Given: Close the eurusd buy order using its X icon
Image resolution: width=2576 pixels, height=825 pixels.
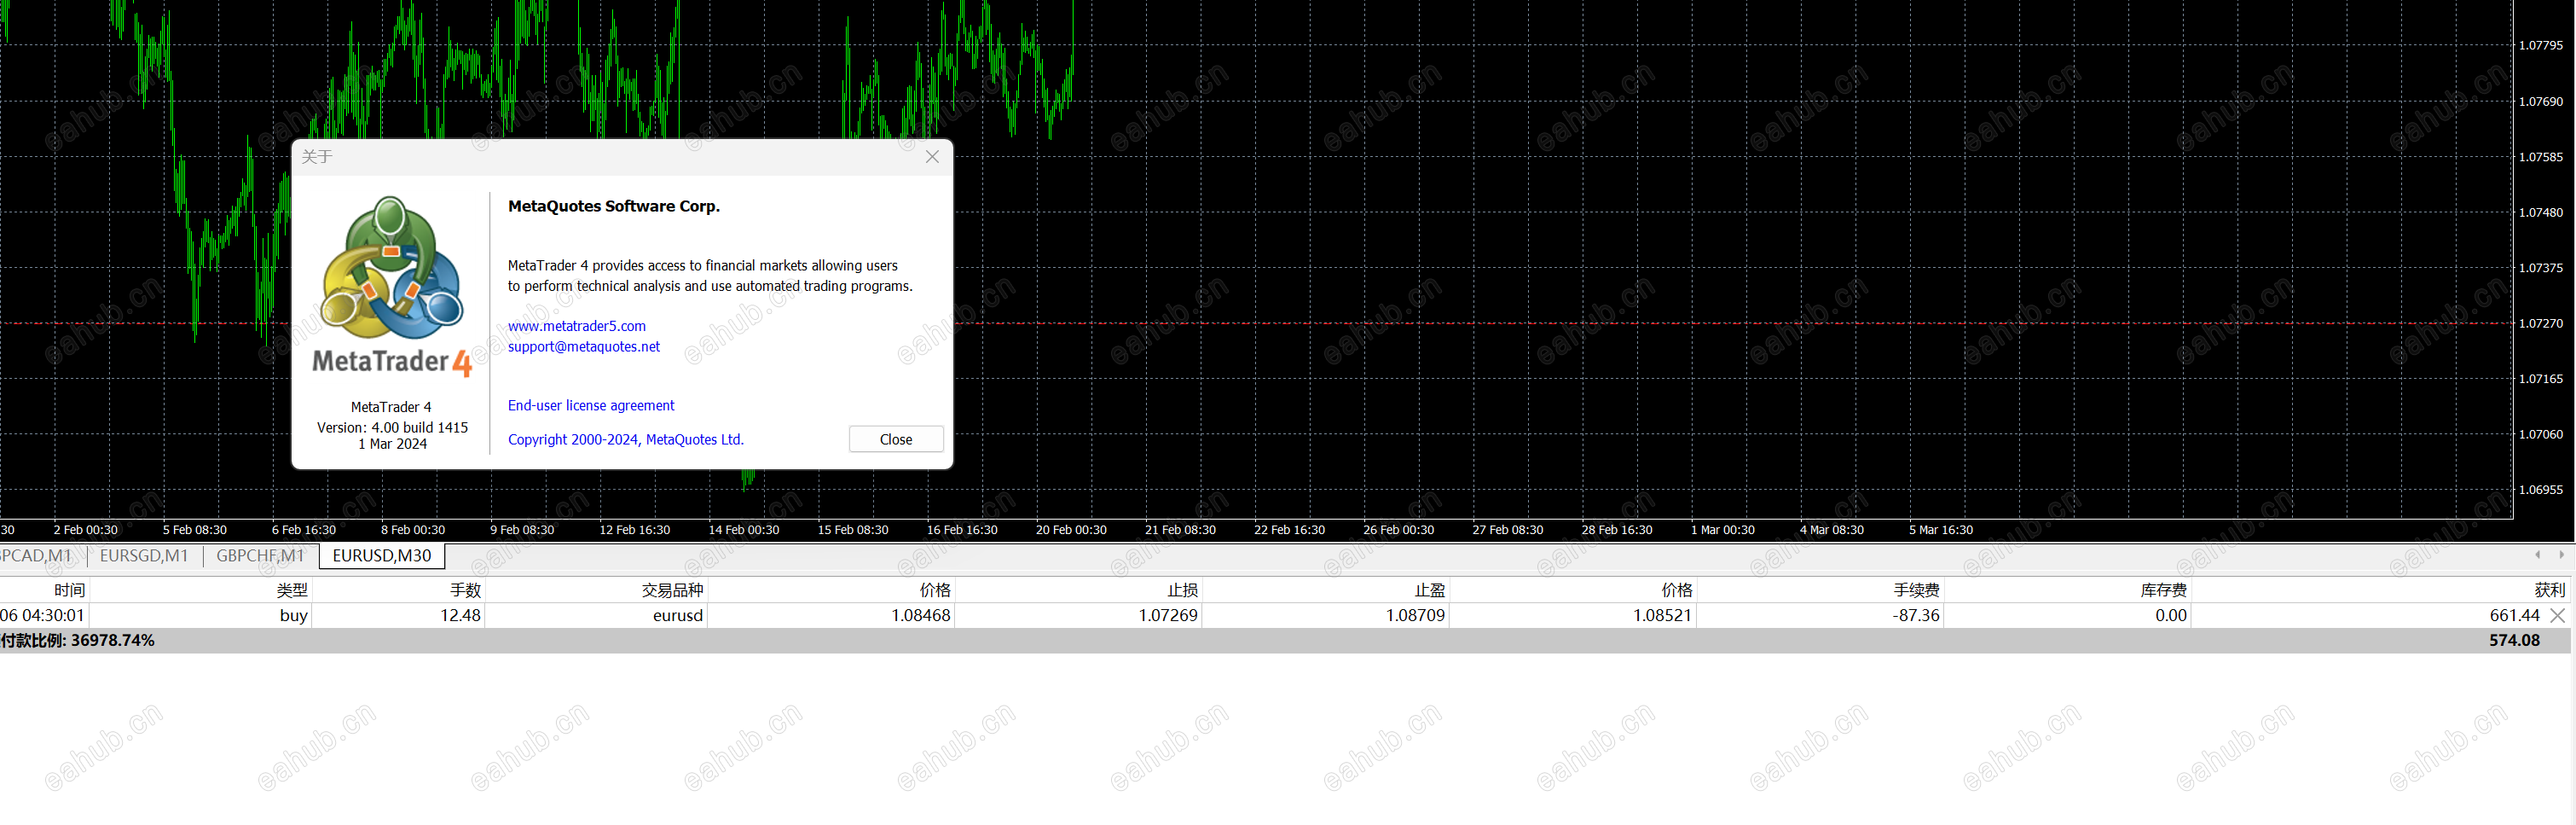Looking at the screenshot, I should click(x=2557, y=616).
